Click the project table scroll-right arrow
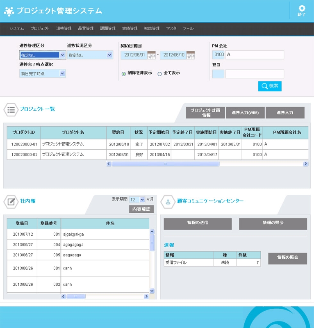Image resolution: width=314 pixels, height=328 pixels. (306, 164)
